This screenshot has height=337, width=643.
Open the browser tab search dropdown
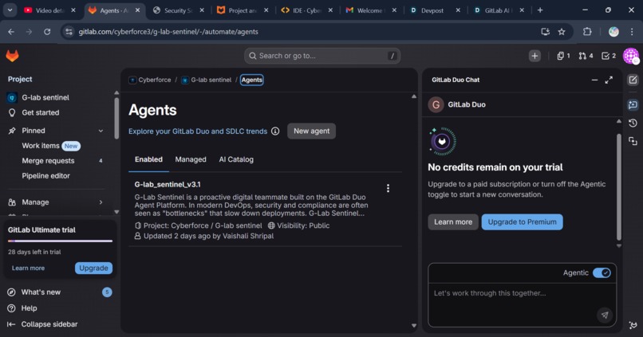[x=10, y=10]
